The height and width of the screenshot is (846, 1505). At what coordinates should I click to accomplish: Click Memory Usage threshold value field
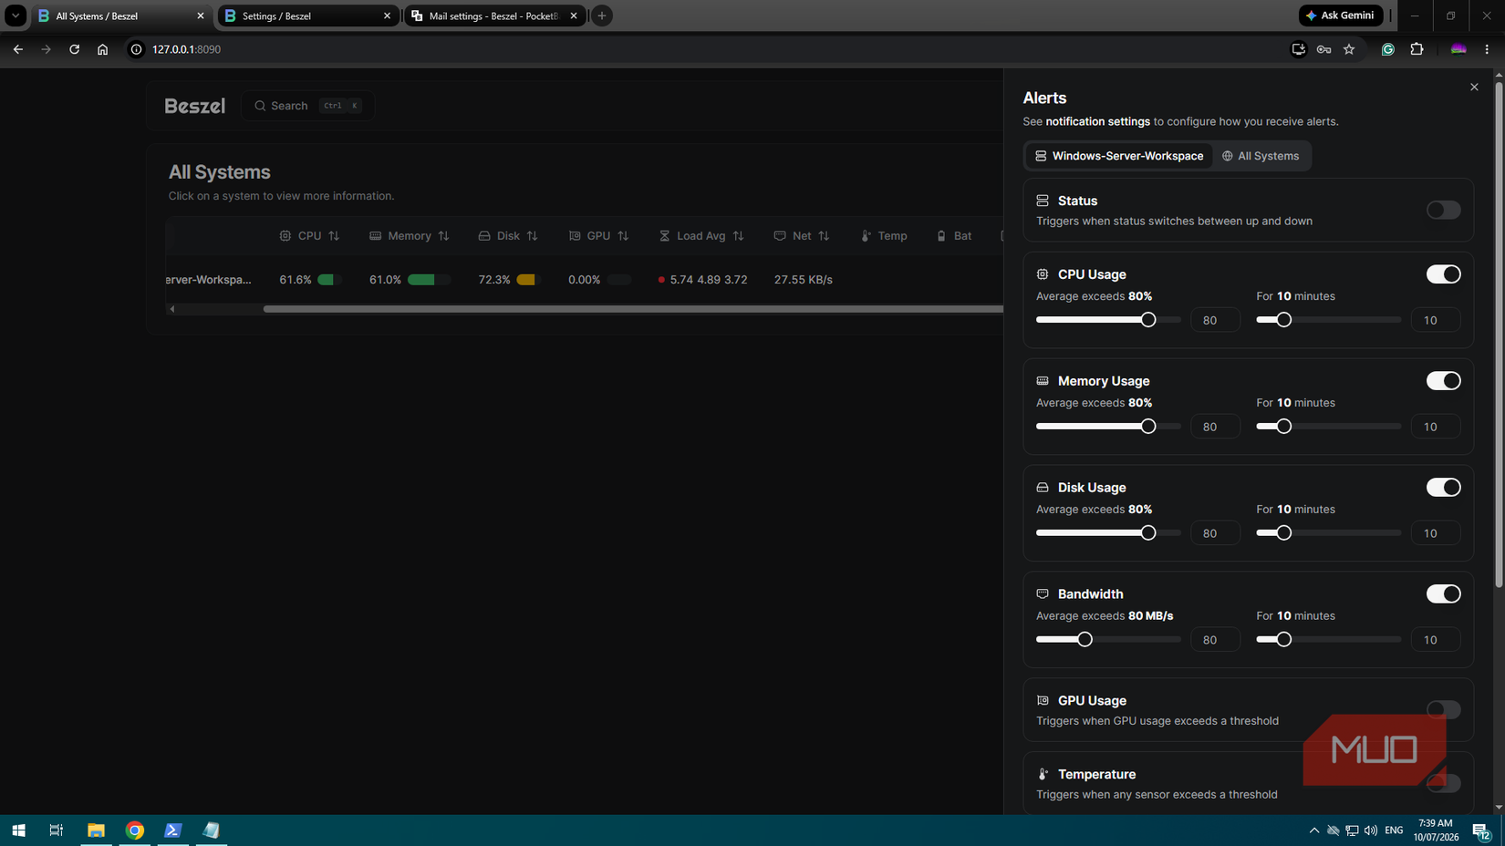(x=1215, y=427)
